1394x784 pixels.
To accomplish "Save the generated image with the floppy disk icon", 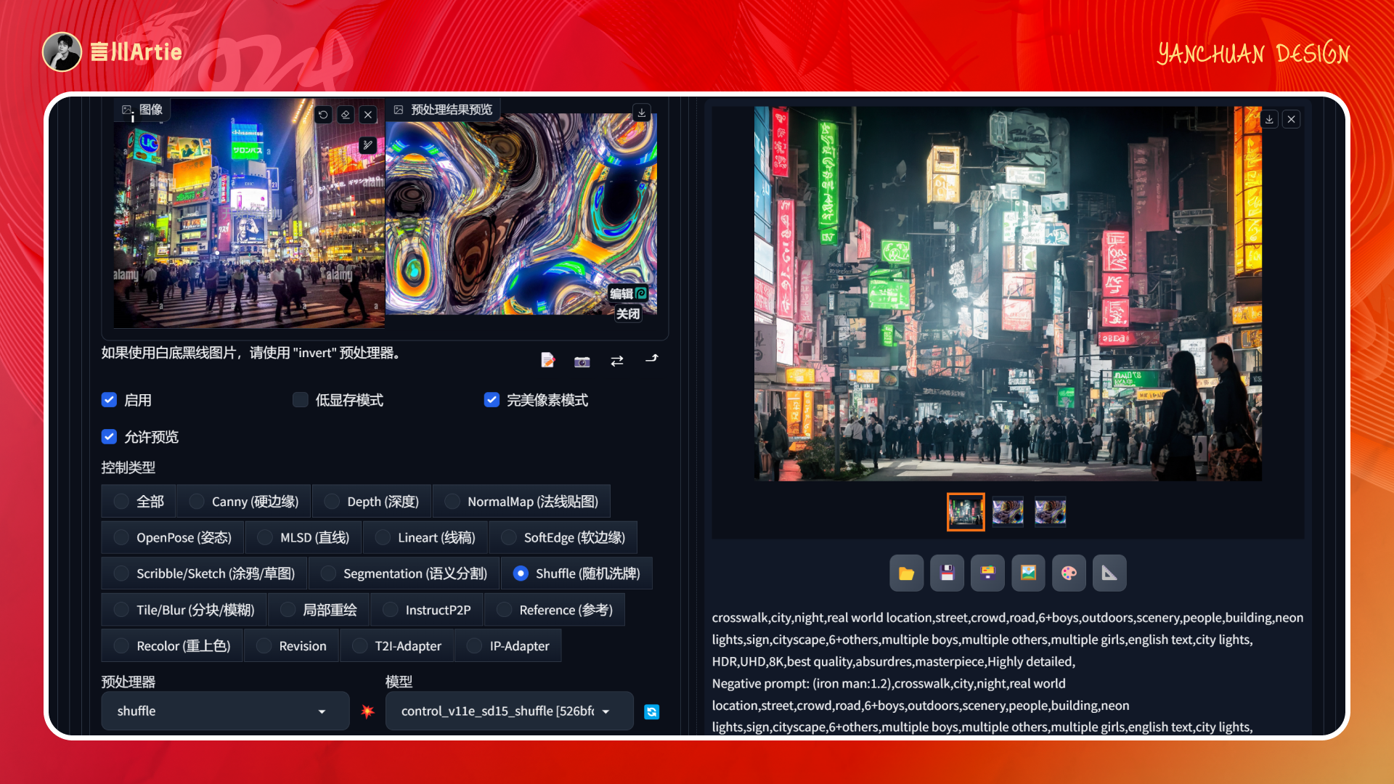I will pyautogui.click(x=947, y=573).
